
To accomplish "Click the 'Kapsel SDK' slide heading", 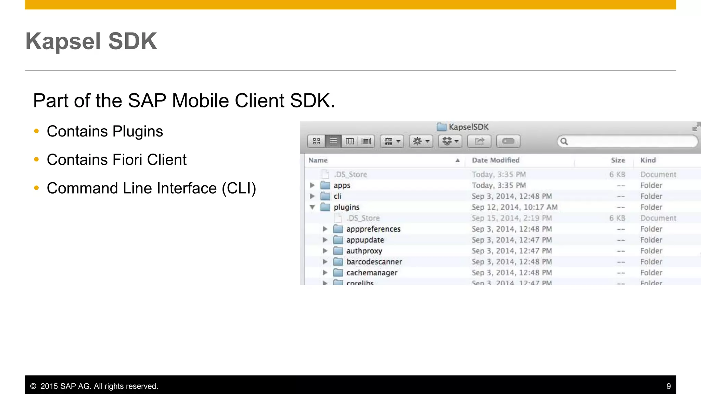I will pyautogui.click(x=91, y=41).
